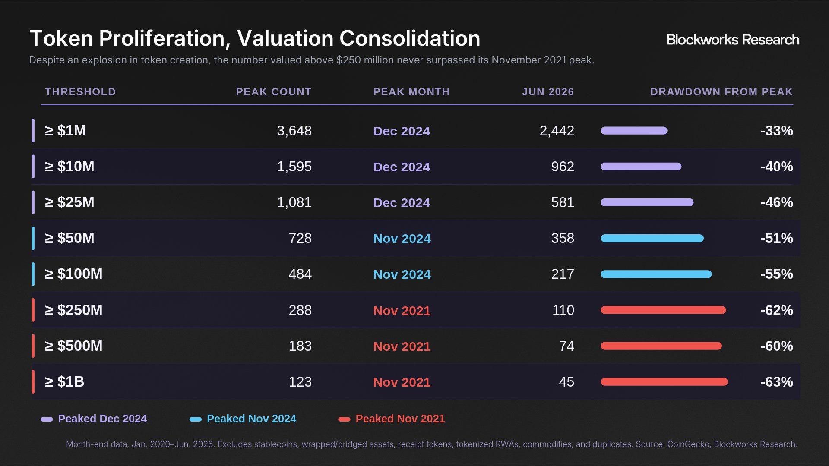Click the peak count value 3,648
The image size is (829, 466).
(x=294, y=131)
